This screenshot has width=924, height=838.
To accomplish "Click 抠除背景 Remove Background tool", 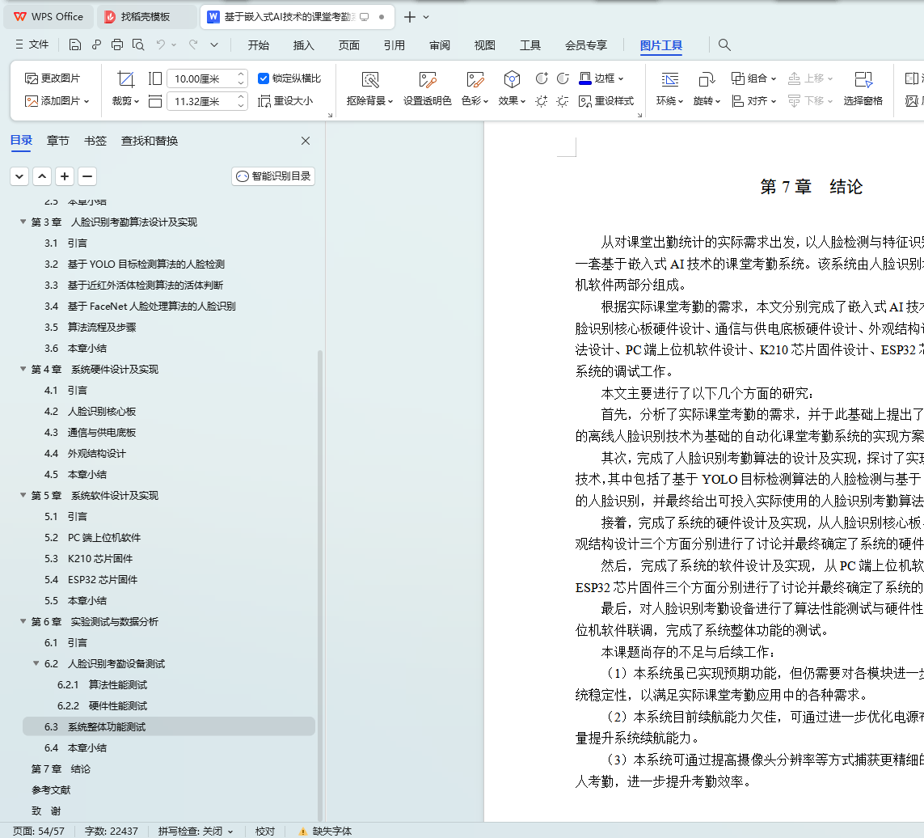I will (x=369, y=88).
